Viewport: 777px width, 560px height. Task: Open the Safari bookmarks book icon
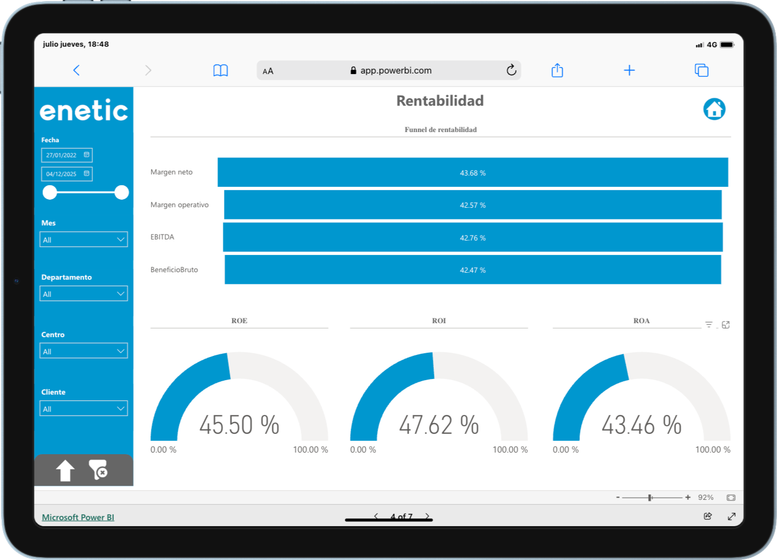click(x=221, y=70)
